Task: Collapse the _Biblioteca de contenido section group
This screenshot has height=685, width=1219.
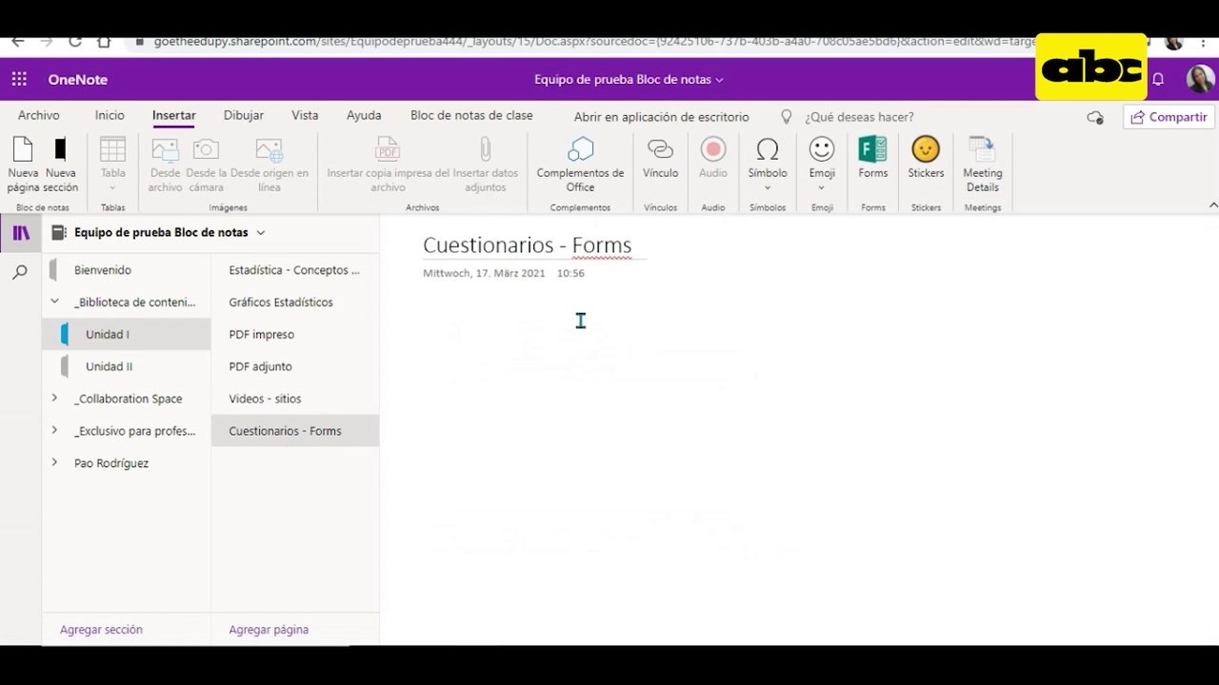Action: tap(54, 302)
